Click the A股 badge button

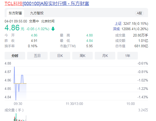(x=139, y=13)
